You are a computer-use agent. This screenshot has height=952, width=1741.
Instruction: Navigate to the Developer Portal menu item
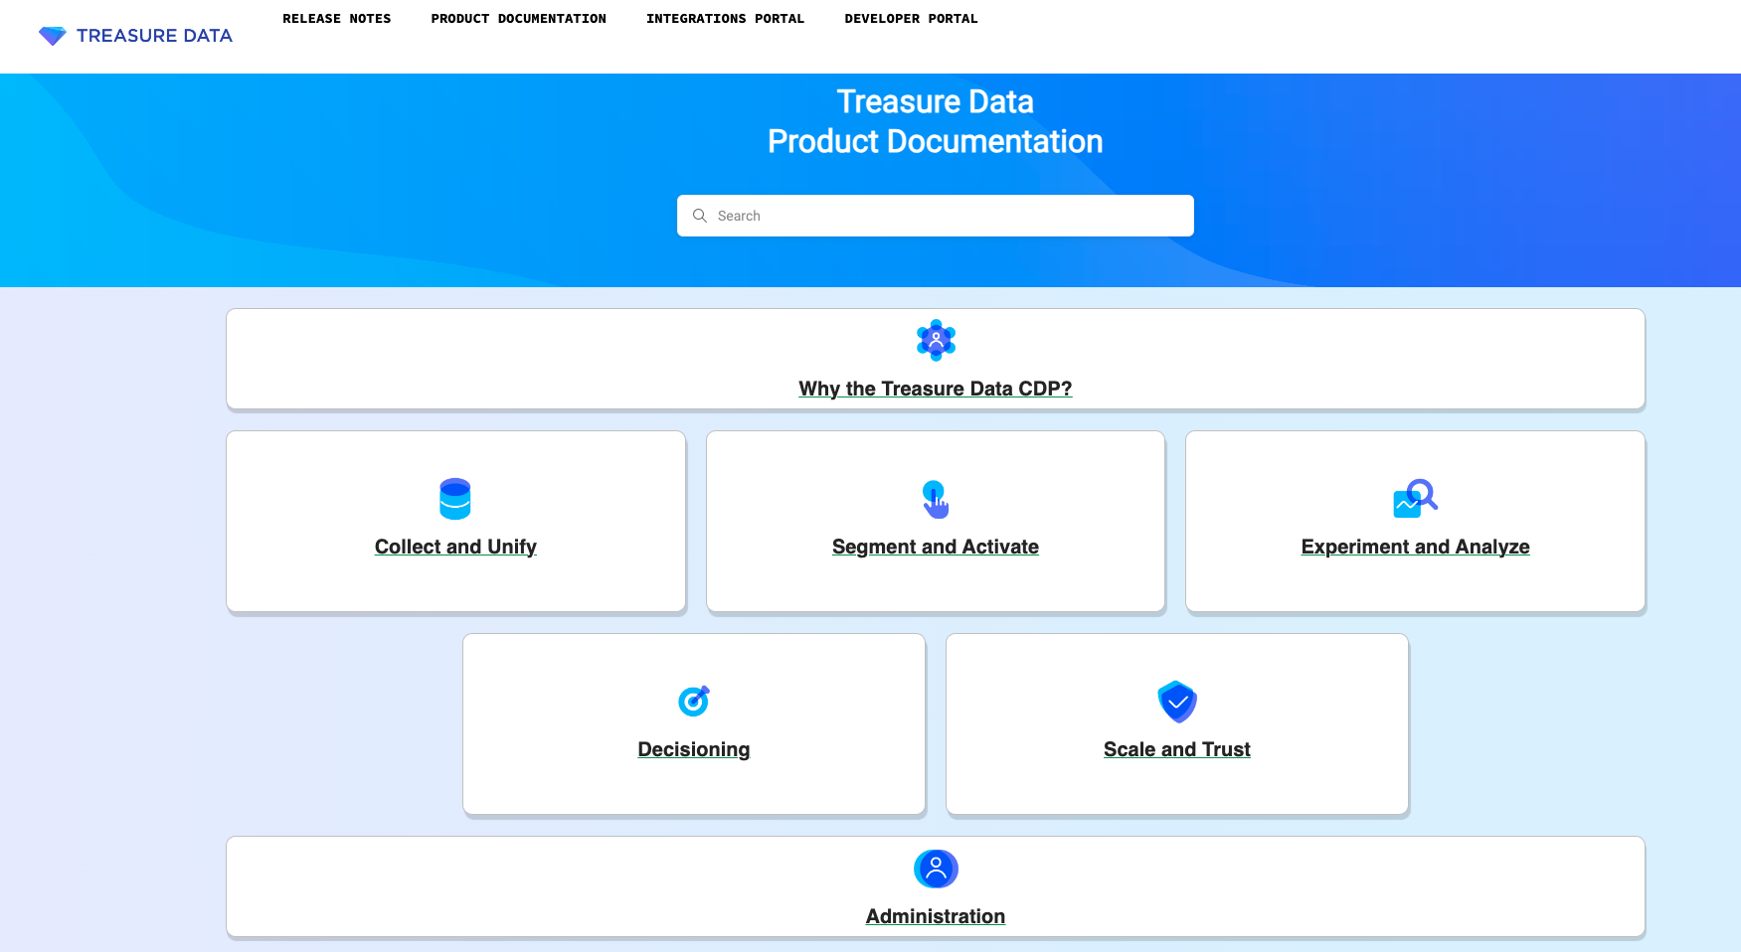911,19
